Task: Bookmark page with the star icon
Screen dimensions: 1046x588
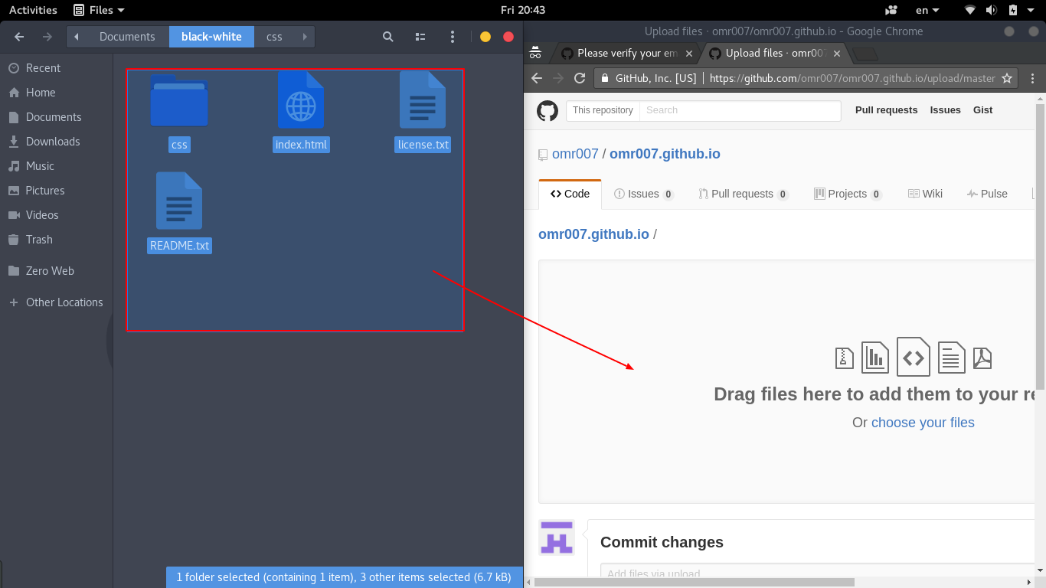Action: 1007,78
